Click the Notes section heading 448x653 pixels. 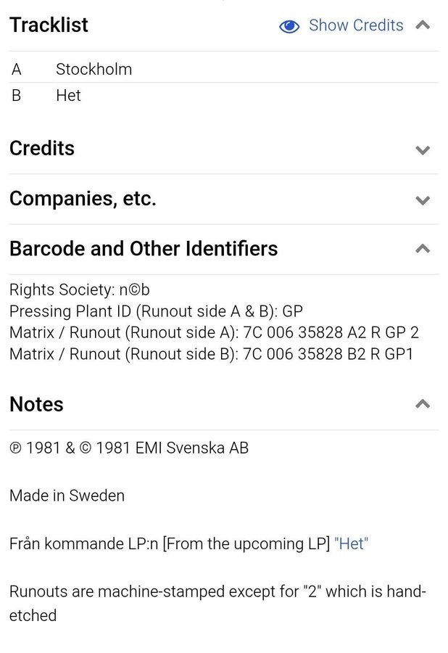pyautogui.click(x=36, y=404)
